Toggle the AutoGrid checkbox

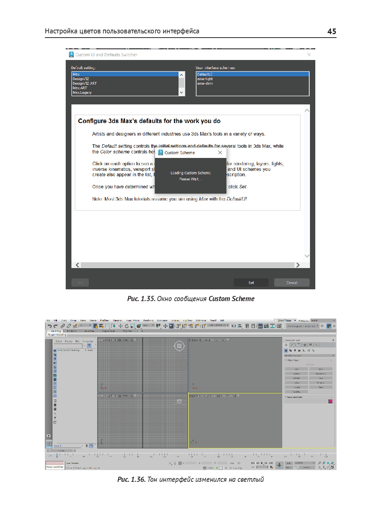[305, 364]
